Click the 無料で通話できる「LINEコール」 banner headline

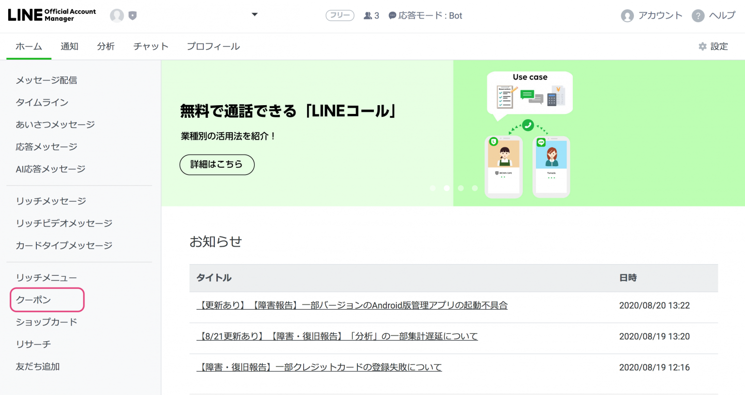coord(289,111)
